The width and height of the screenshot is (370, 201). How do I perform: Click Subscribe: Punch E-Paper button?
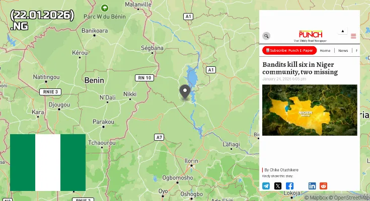click(x=289, y=50)
